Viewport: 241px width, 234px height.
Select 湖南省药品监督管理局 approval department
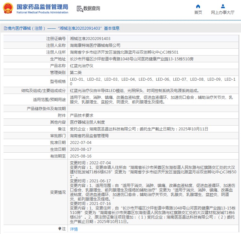pos(89,136)
